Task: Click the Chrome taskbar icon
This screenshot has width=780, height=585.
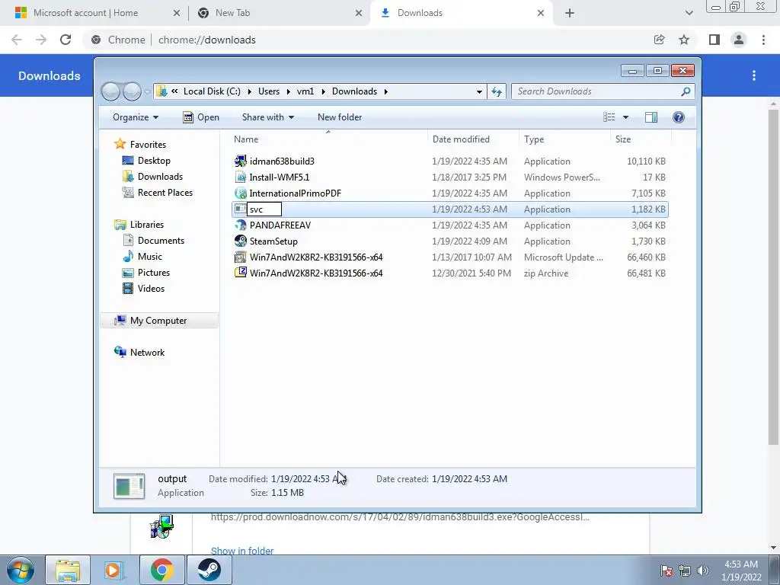Action: click(x=161, y=570)
